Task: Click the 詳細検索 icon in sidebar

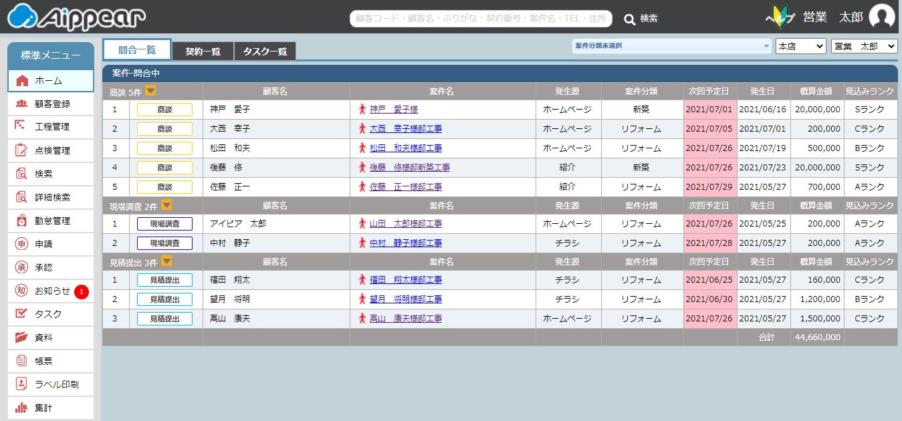Action: (21, 197)
